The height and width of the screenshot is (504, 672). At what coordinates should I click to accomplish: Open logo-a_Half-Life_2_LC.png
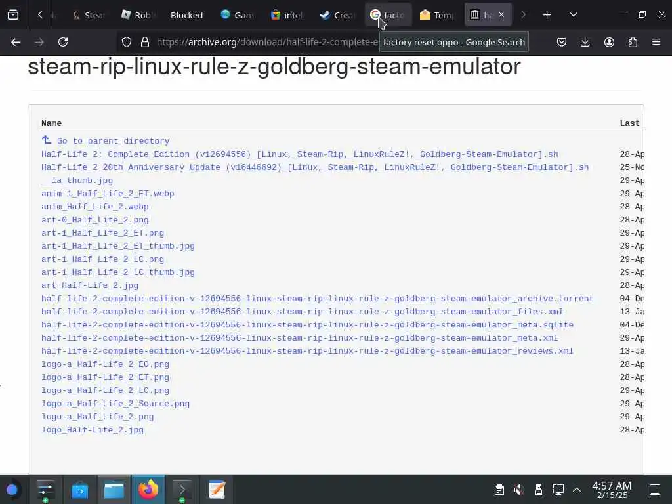click(x=105, y=390)
